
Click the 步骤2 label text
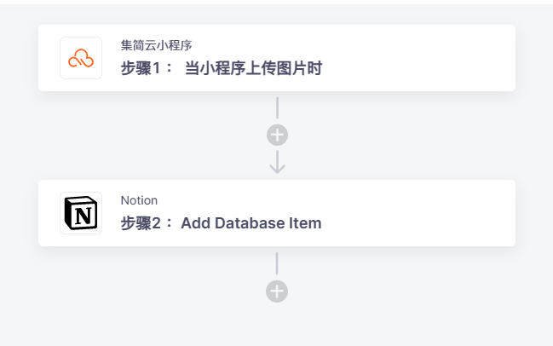145,223
